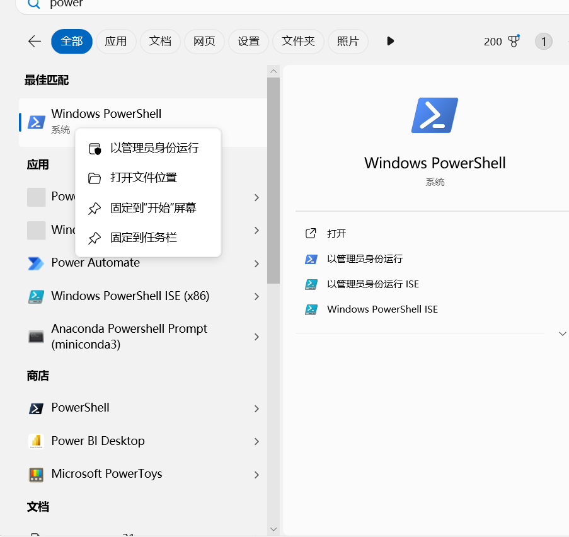Click the search magnifier icon
569x537 pixels.
[x=34, y=4]
